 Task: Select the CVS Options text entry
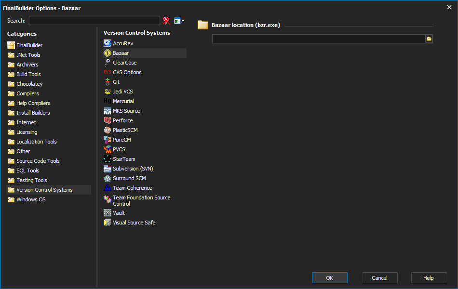[x=127, y=72]
